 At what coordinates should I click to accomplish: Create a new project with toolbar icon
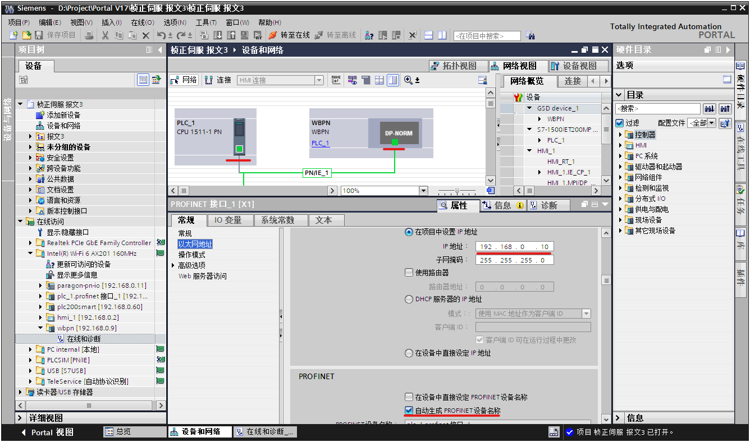13,35
